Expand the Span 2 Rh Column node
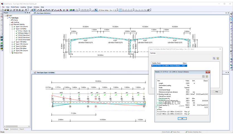 (x=12, y=51)
